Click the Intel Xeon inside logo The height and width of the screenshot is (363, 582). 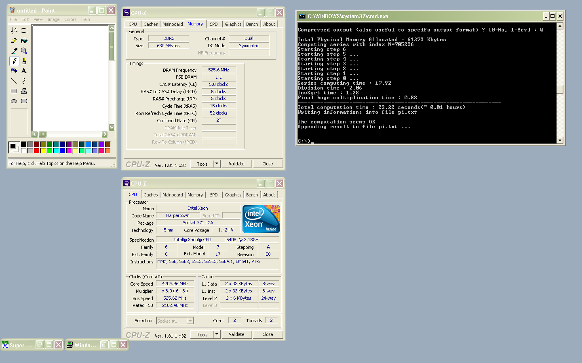pyautogui.click(x=261, y=219)
